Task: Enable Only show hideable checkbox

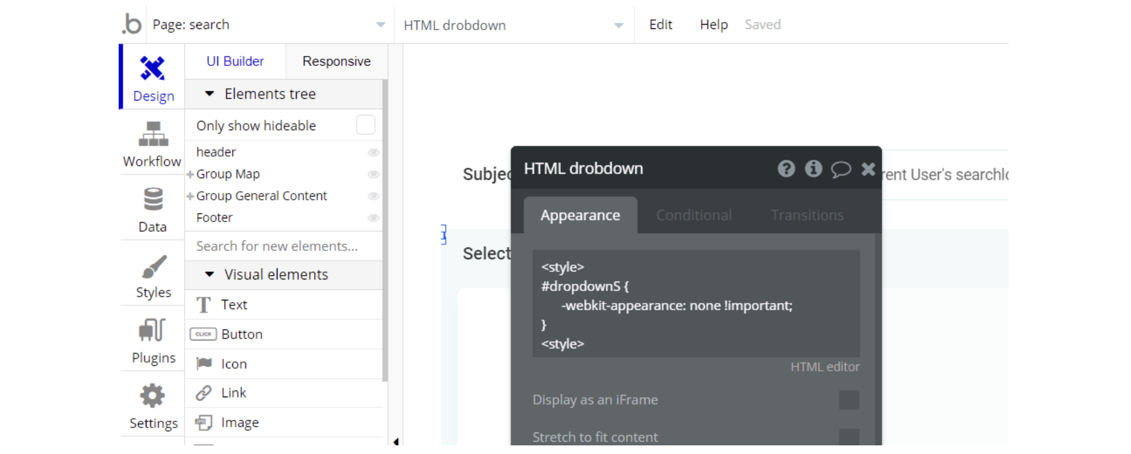Action: point(366,125)
